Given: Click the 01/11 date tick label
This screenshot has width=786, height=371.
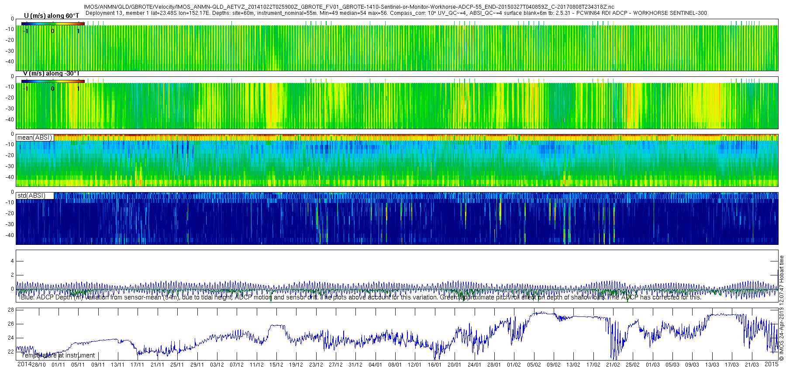Looking at the screenshot, I should click(59, 365).
